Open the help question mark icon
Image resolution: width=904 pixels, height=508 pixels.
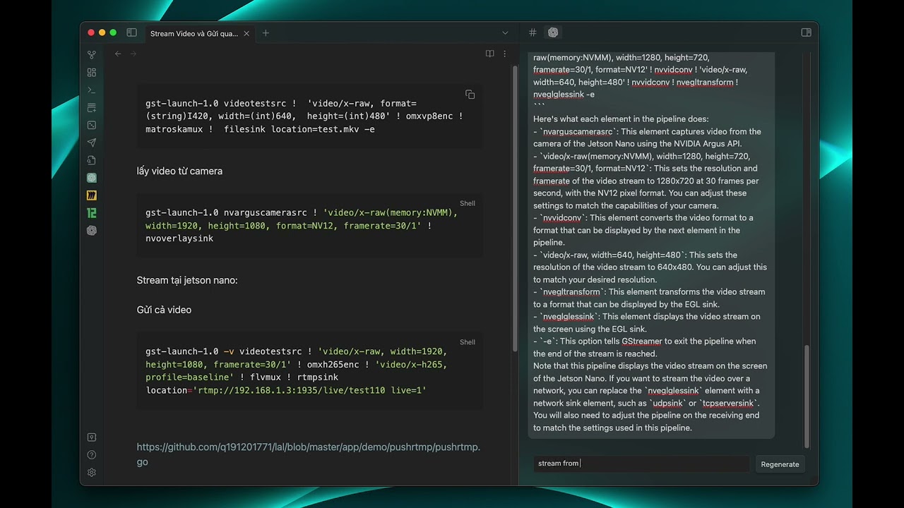91,455
